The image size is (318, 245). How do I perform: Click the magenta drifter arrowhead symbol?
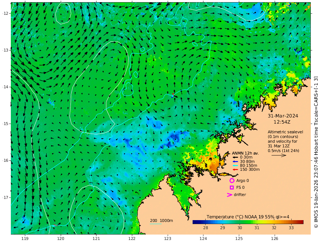229,195
